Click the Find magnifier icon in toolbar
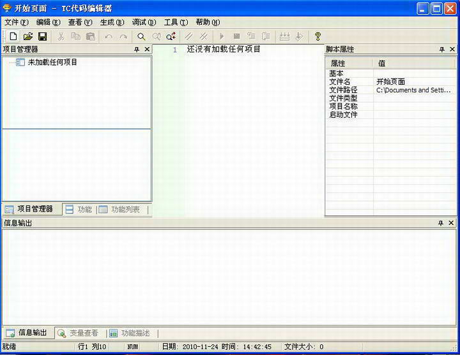This screenshot has height=355, width=460. (141, 37)
